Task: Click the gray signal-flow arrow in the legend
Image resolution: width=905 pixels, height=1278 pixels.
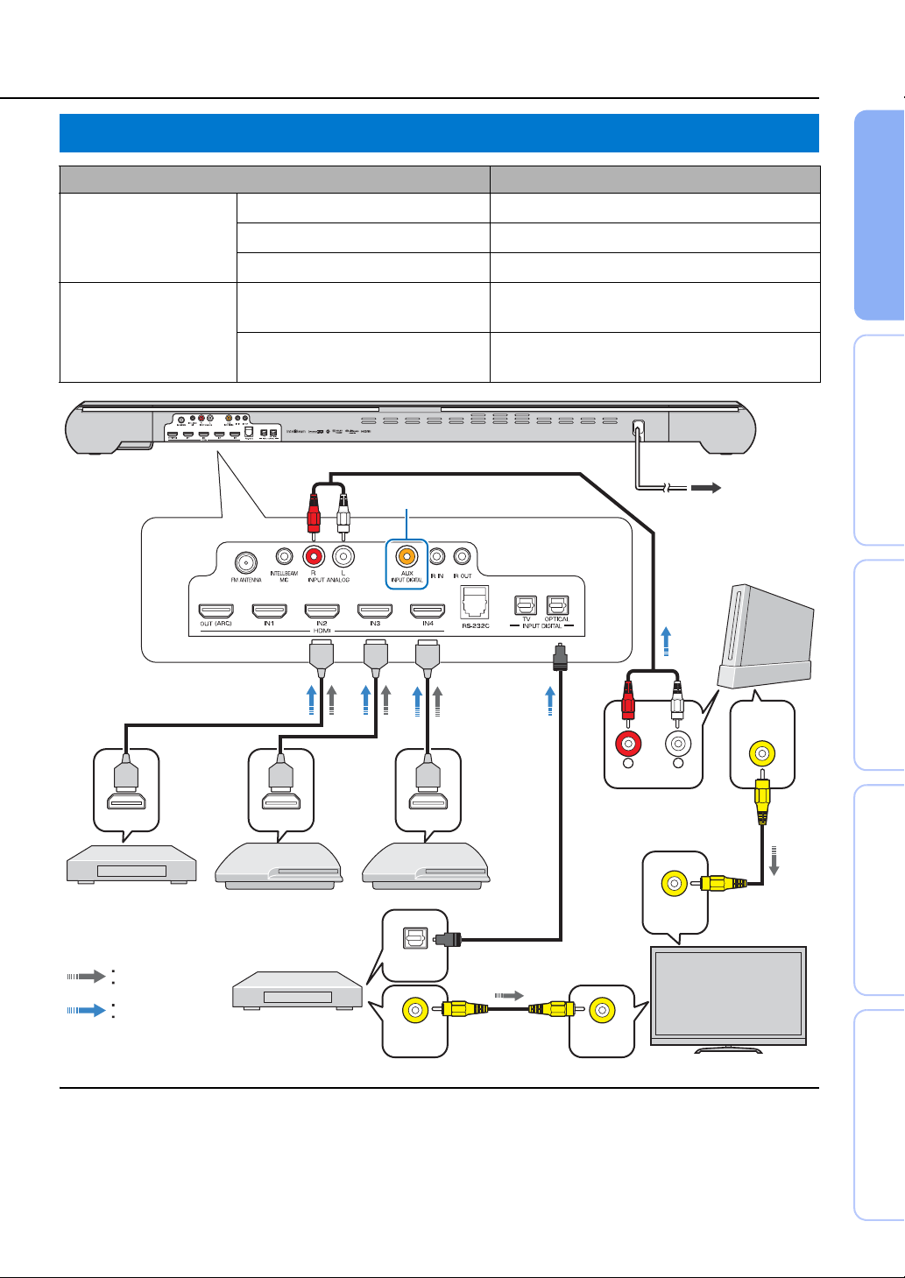Action: 87,977
